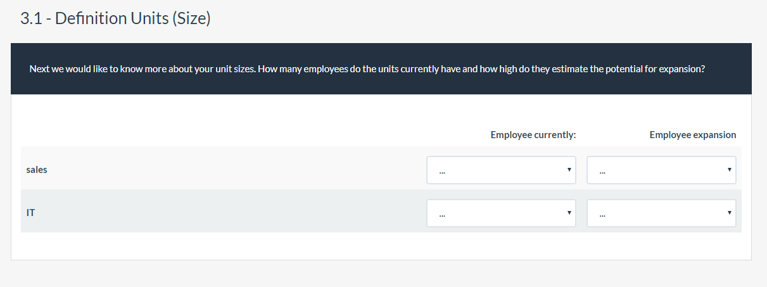Open the sales 'Employee currently' dropdown
The image size is (767, 287).
point(500,170)
